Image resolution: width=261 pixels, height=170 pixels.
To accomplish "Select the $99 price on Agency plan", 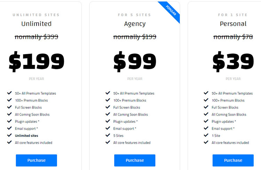I will tap(135, 61).
